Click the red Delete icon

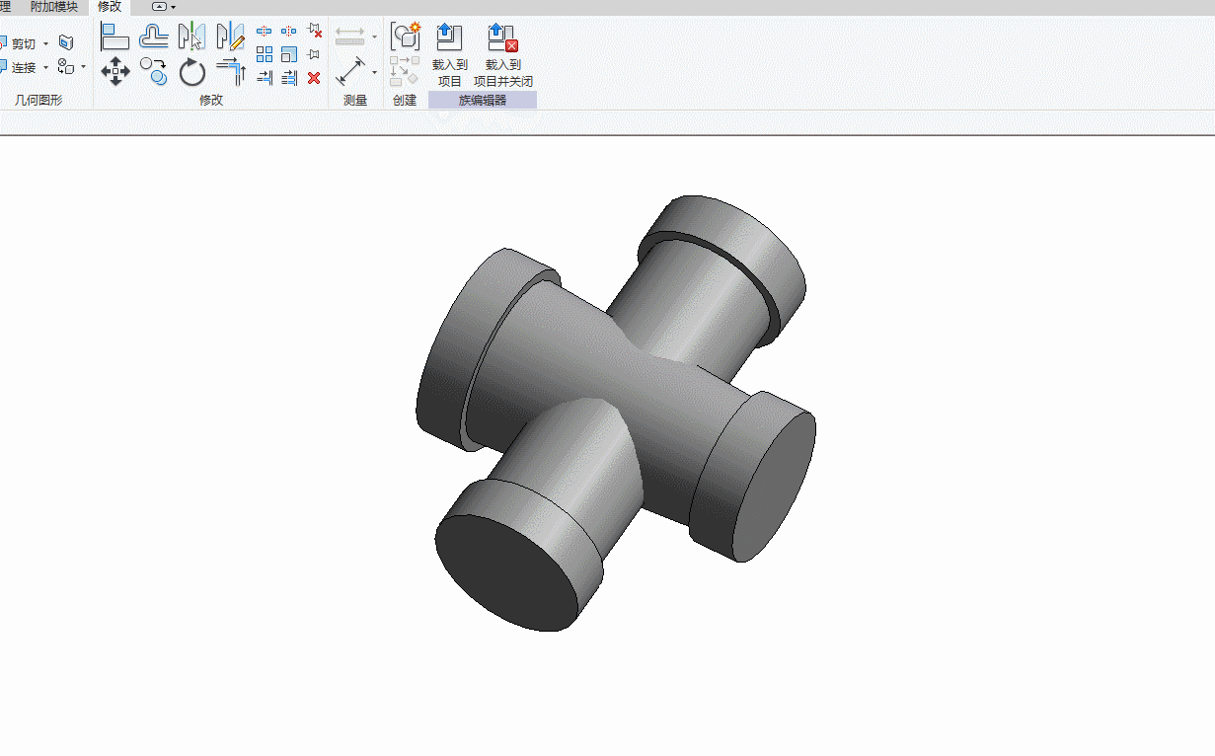point(315,78)
